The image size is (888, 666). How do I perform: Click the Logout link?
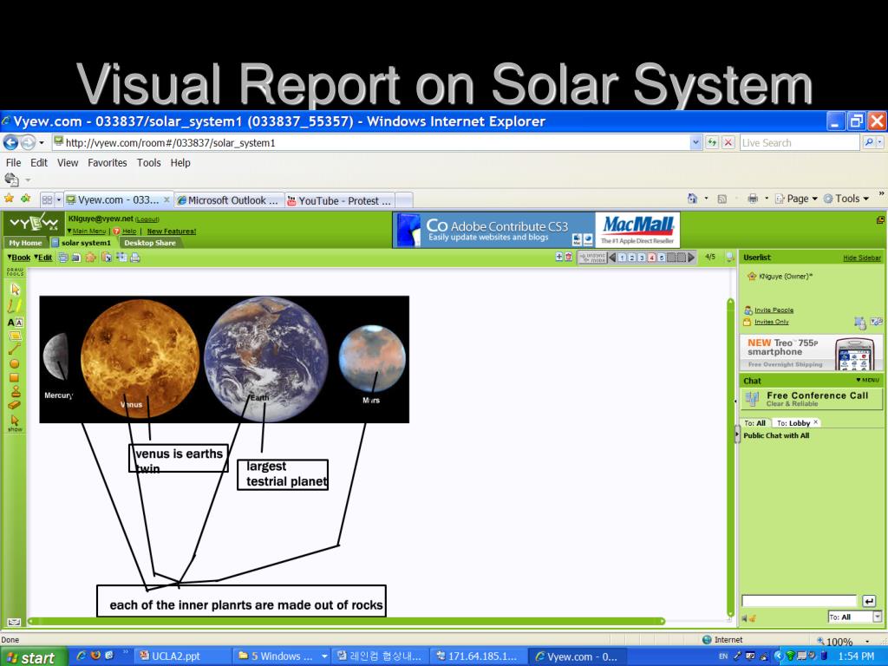147,219
